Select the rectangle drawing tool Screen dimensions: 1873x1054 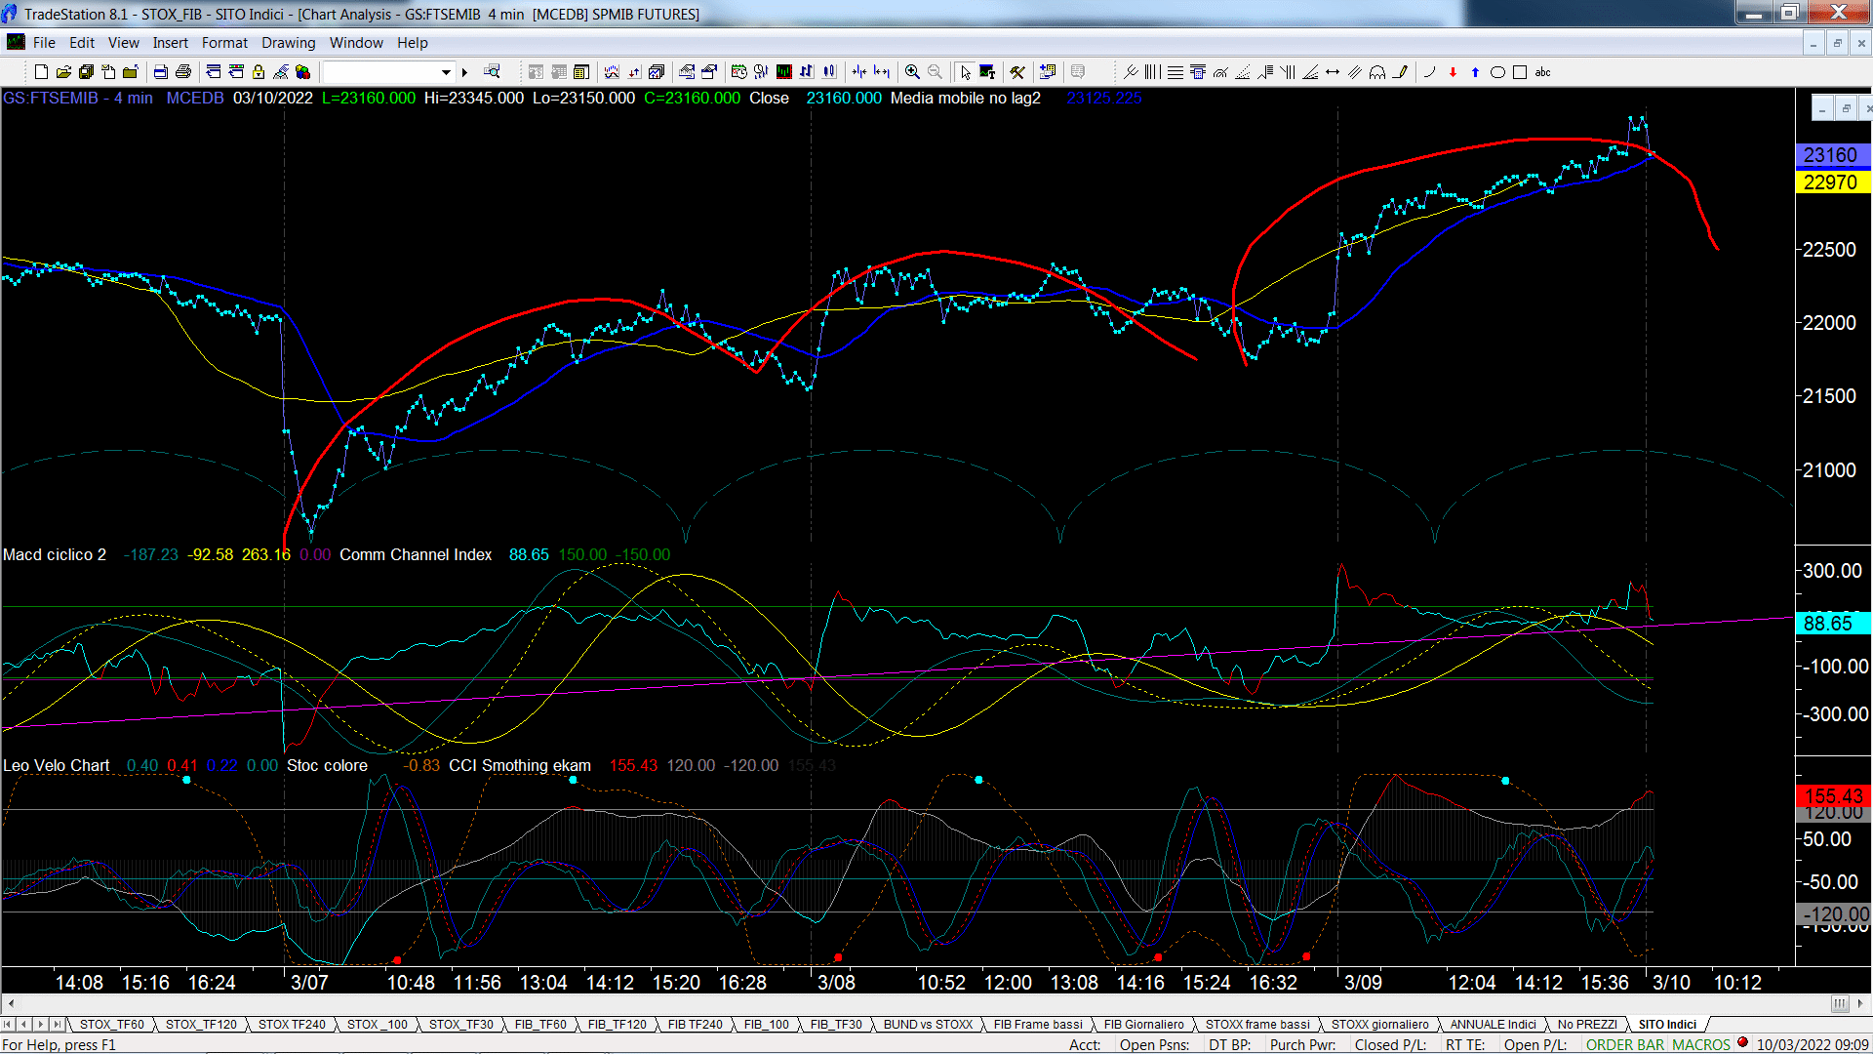point(1520,72)
